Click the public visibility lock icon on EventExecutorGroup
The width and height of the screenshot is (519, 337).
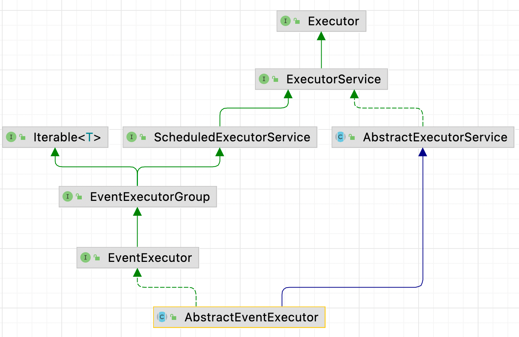click(x=79, y=197)
